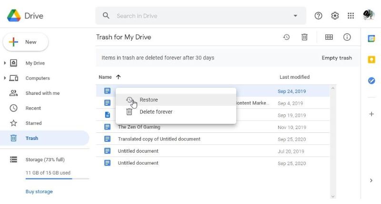Click the Empty trash button
381x204 pixels.
[x=337, y=58]
